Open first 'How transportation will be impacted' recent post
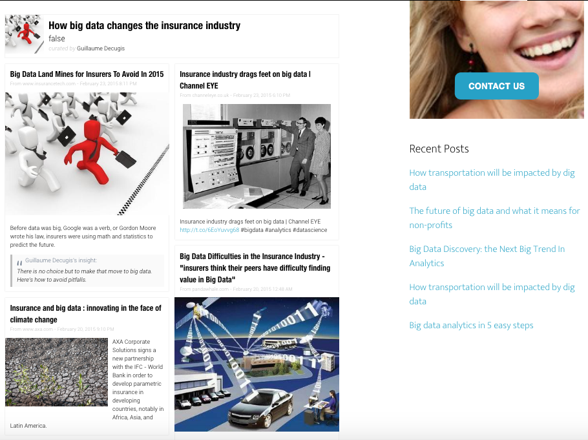Screen dimensions: 588x440 (x=492, y=180)
